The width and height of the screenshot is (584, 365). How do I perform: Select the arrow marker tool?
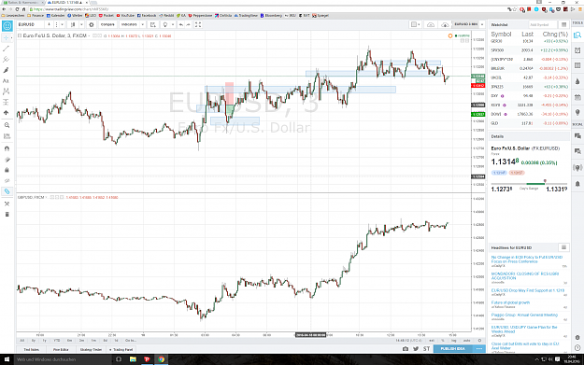(6, 113)
